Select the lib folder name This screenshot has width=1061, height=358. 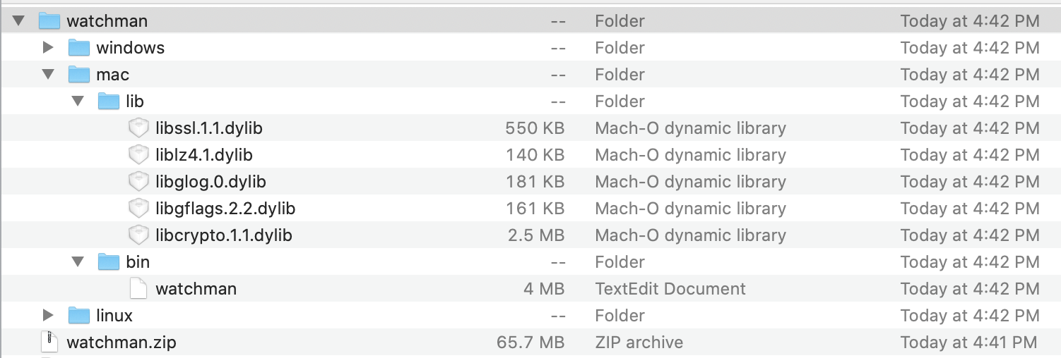[x=135, y=101]
